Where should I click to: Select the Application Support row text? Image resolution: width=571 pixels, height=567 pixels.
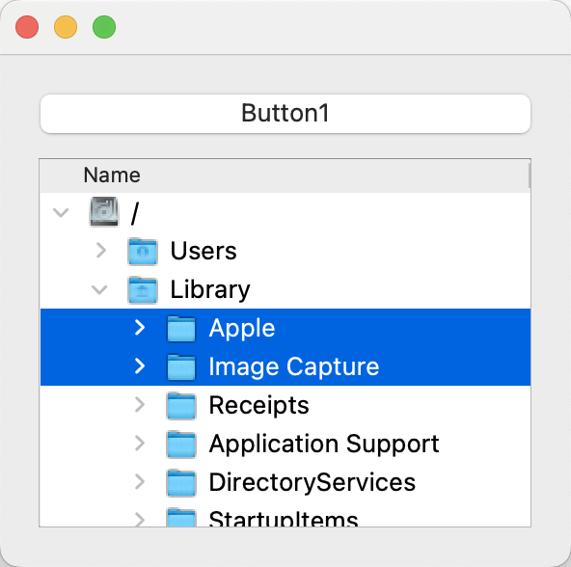click(x=324, y=445)
